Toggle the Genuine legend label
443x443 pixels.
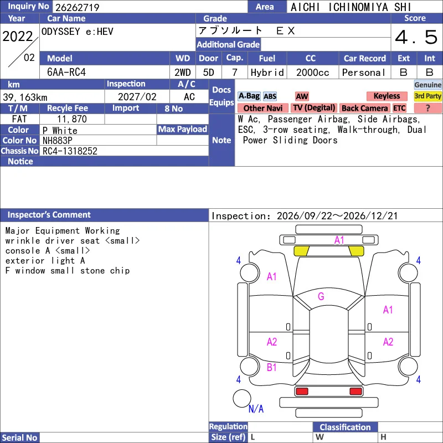point(427,85)
